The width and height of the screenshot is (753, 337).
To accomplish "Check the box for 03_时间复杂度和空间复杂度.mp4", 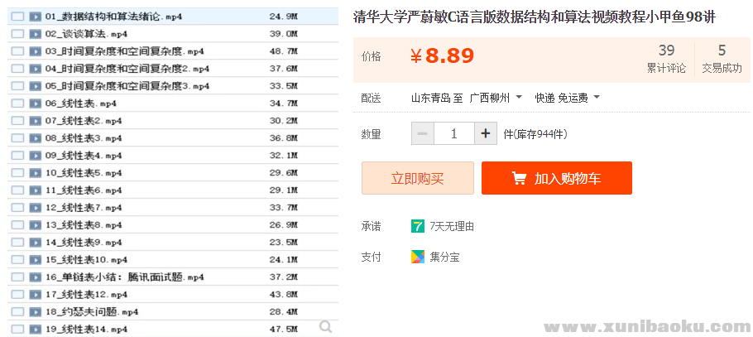I will [17, 51].
